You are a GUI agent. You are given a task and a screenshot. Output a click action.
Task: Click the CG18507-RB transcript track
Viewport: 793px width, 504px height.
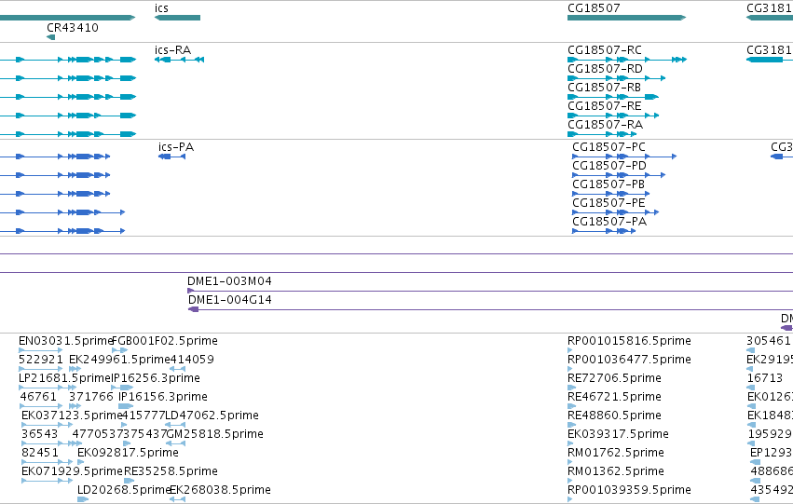613,97
